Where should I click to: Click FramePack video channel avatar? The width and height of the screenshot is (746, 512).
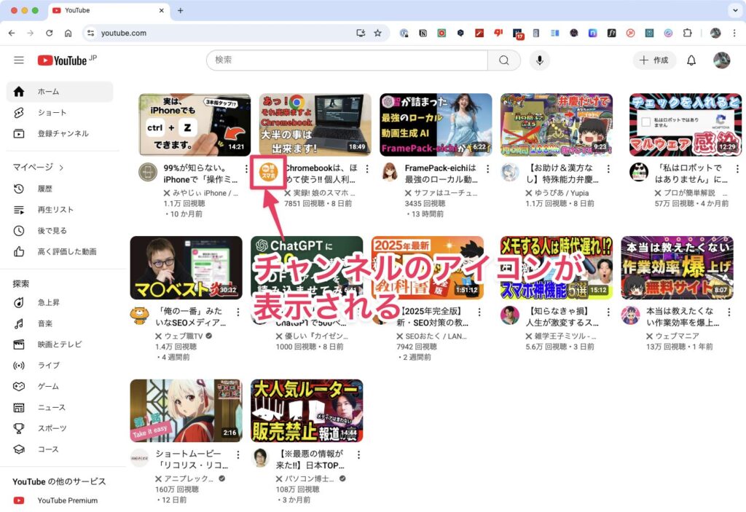coord(389,172)
